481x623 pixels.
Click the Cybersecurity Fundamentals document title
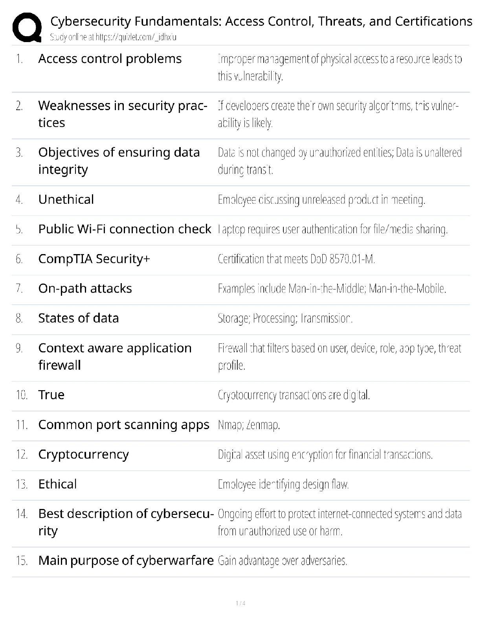pyautogui.click(x=261, y=21)
